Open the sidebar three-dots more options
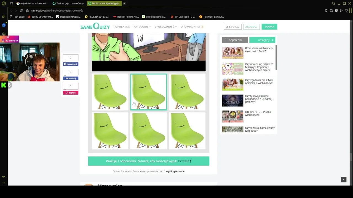353x198 pixels. pos(4,183)
